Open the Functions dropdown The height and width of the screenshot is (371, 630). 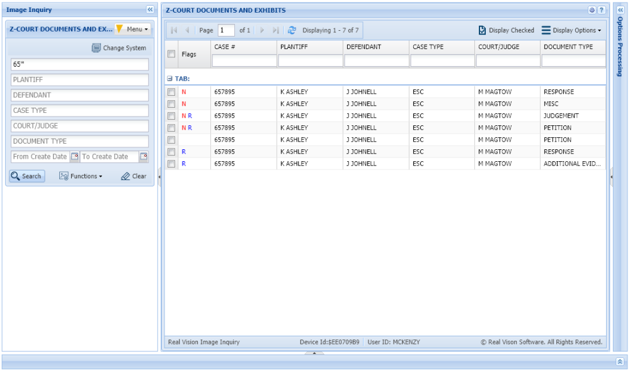[x=81, y=176]
